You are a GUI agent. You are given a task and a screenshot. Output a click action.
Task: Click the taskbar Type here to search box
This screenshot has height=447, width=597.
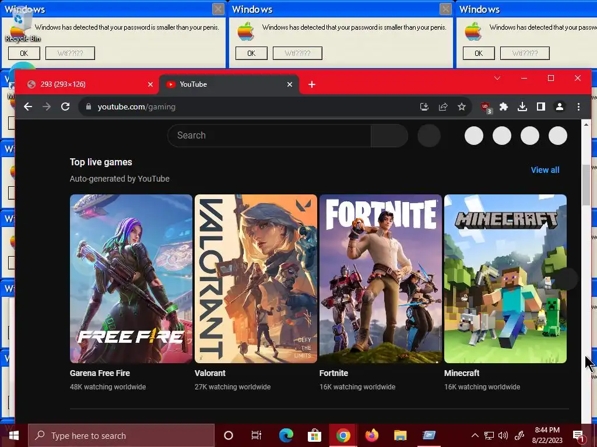pyautogui.click(x=121, y=435)
